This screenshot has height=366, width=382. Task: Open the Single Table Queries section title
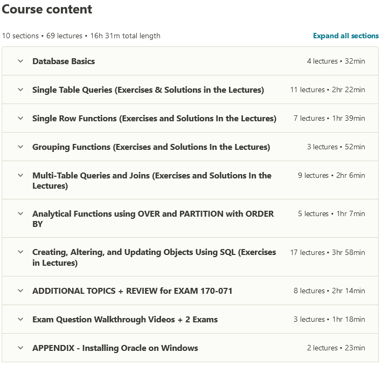pyautogui.click(x=148, y=90)
